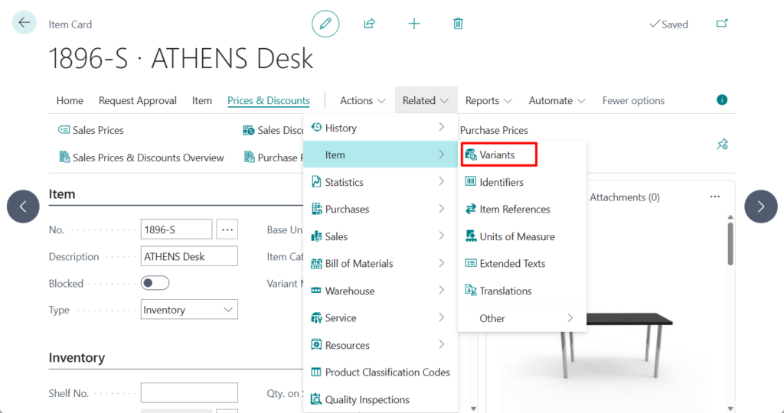Toggle the Blocked switch

point(155,283)
